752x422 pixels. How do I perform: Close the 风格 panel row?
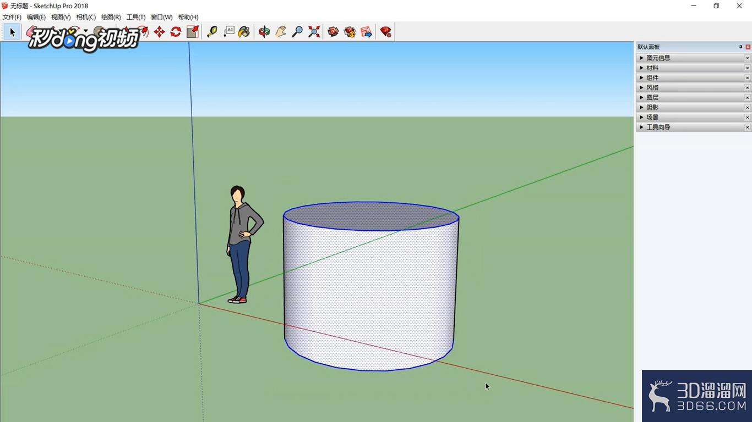[748, 87]
